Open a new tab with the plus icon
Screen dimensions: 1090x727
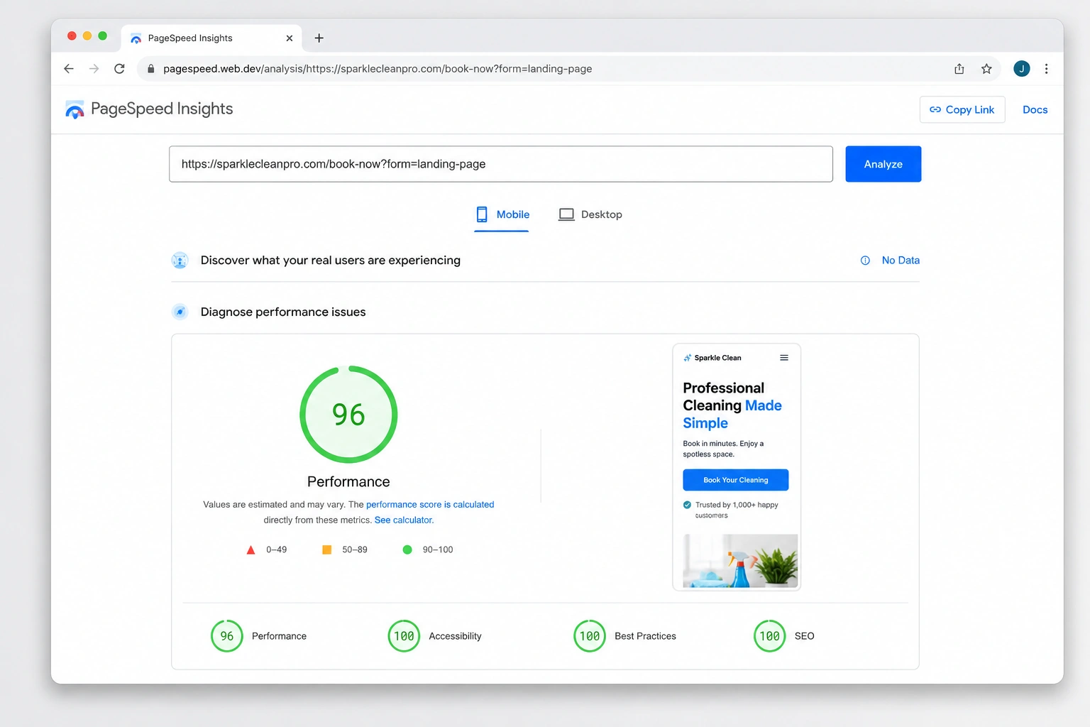(319, 38)
